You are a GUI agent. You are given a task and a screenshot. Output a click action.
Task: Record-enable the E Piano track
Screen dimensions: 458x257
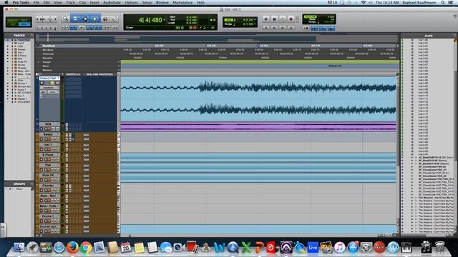click(x=42, y=160)
